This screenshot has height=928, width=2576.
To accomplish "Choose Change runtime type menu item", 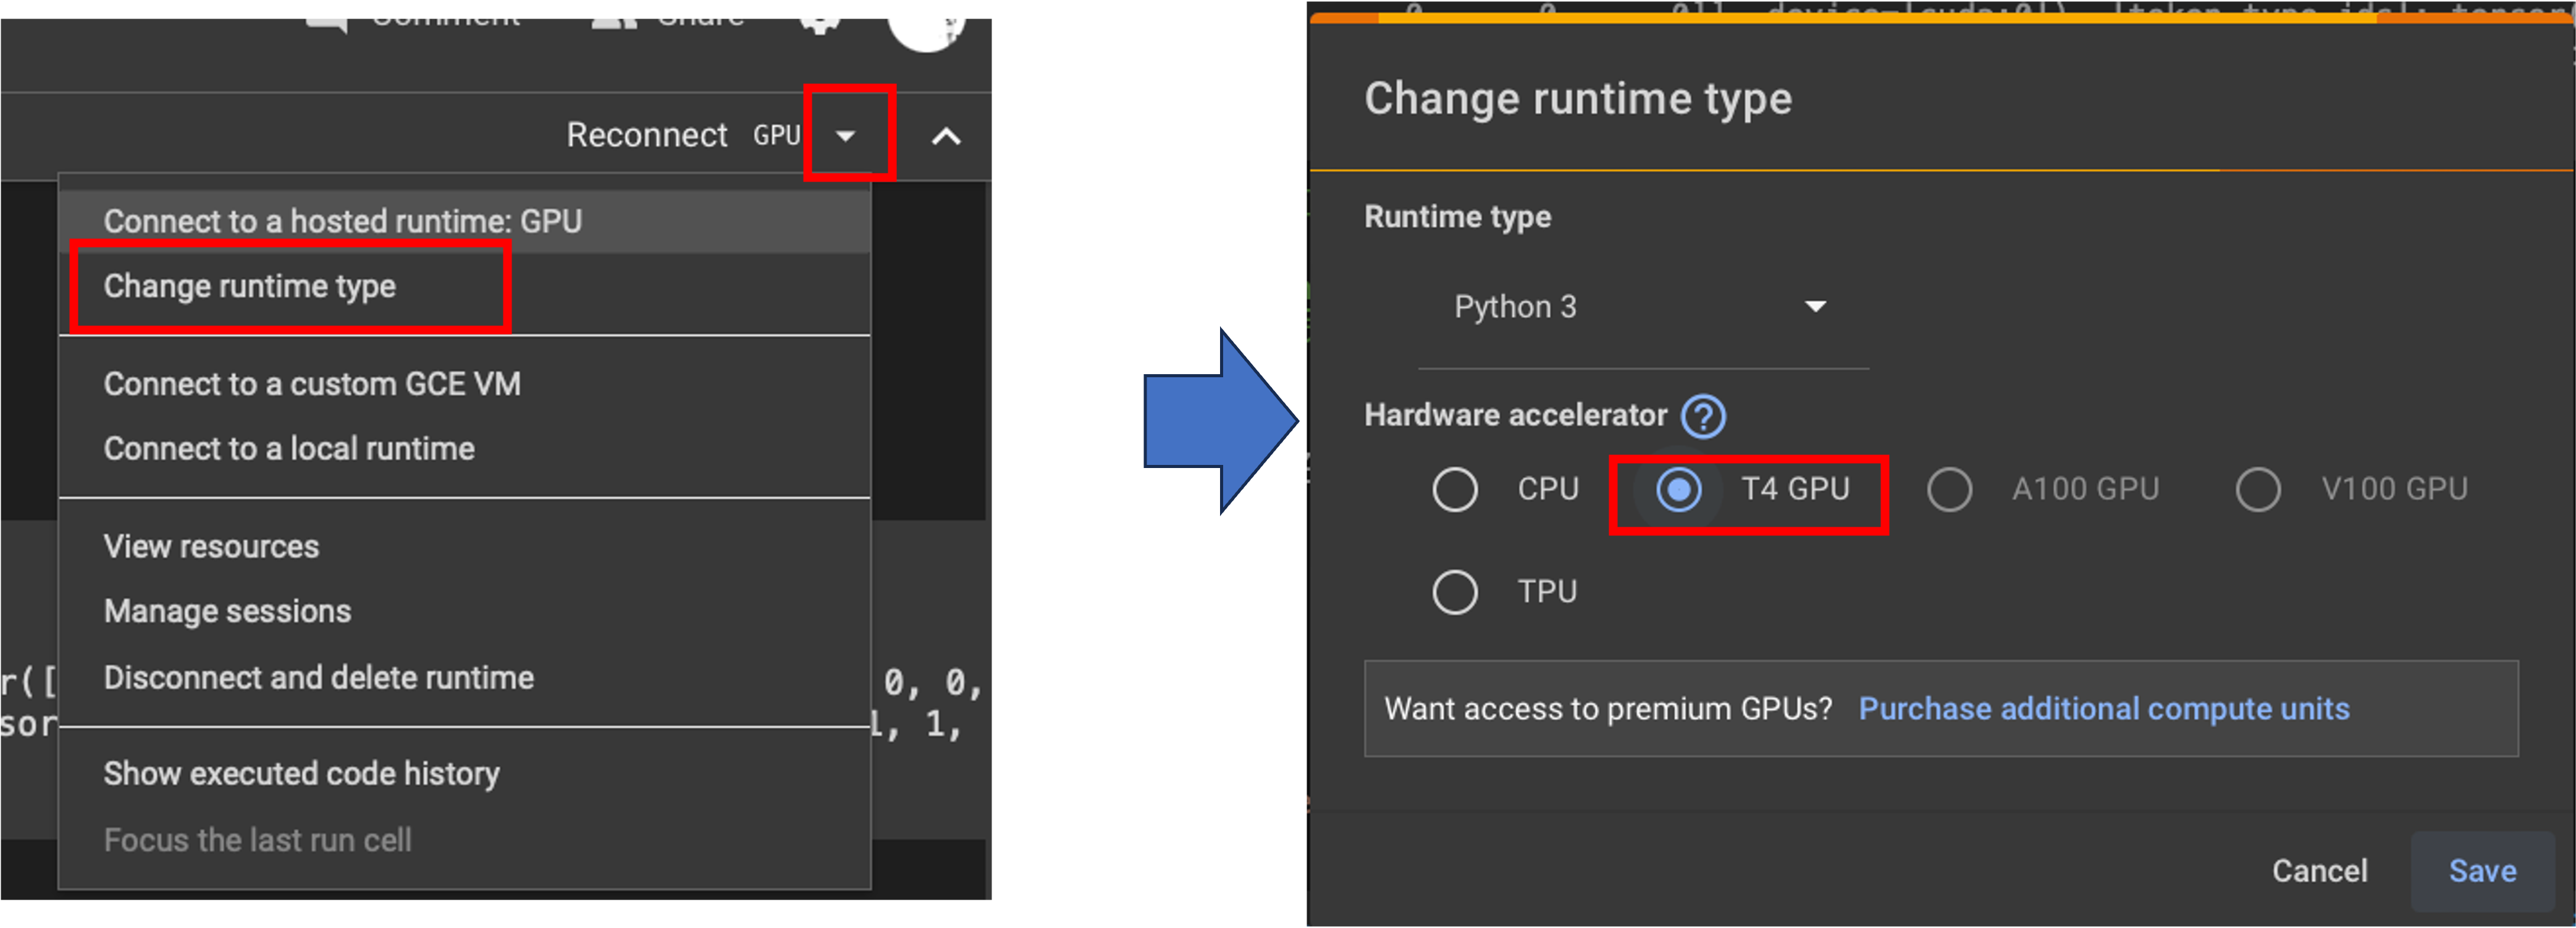I will (x=250, y=287).
